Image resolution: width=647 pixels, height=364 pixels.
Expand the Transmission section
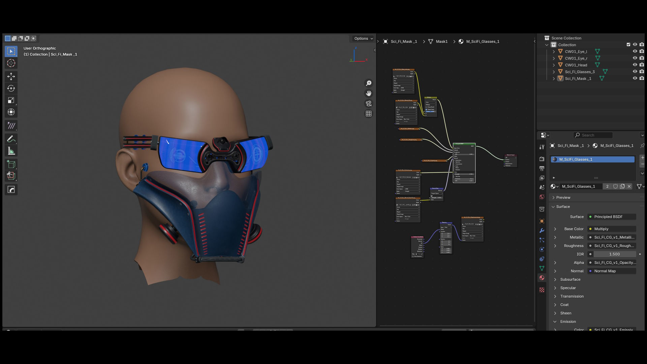tap(555, 296)
